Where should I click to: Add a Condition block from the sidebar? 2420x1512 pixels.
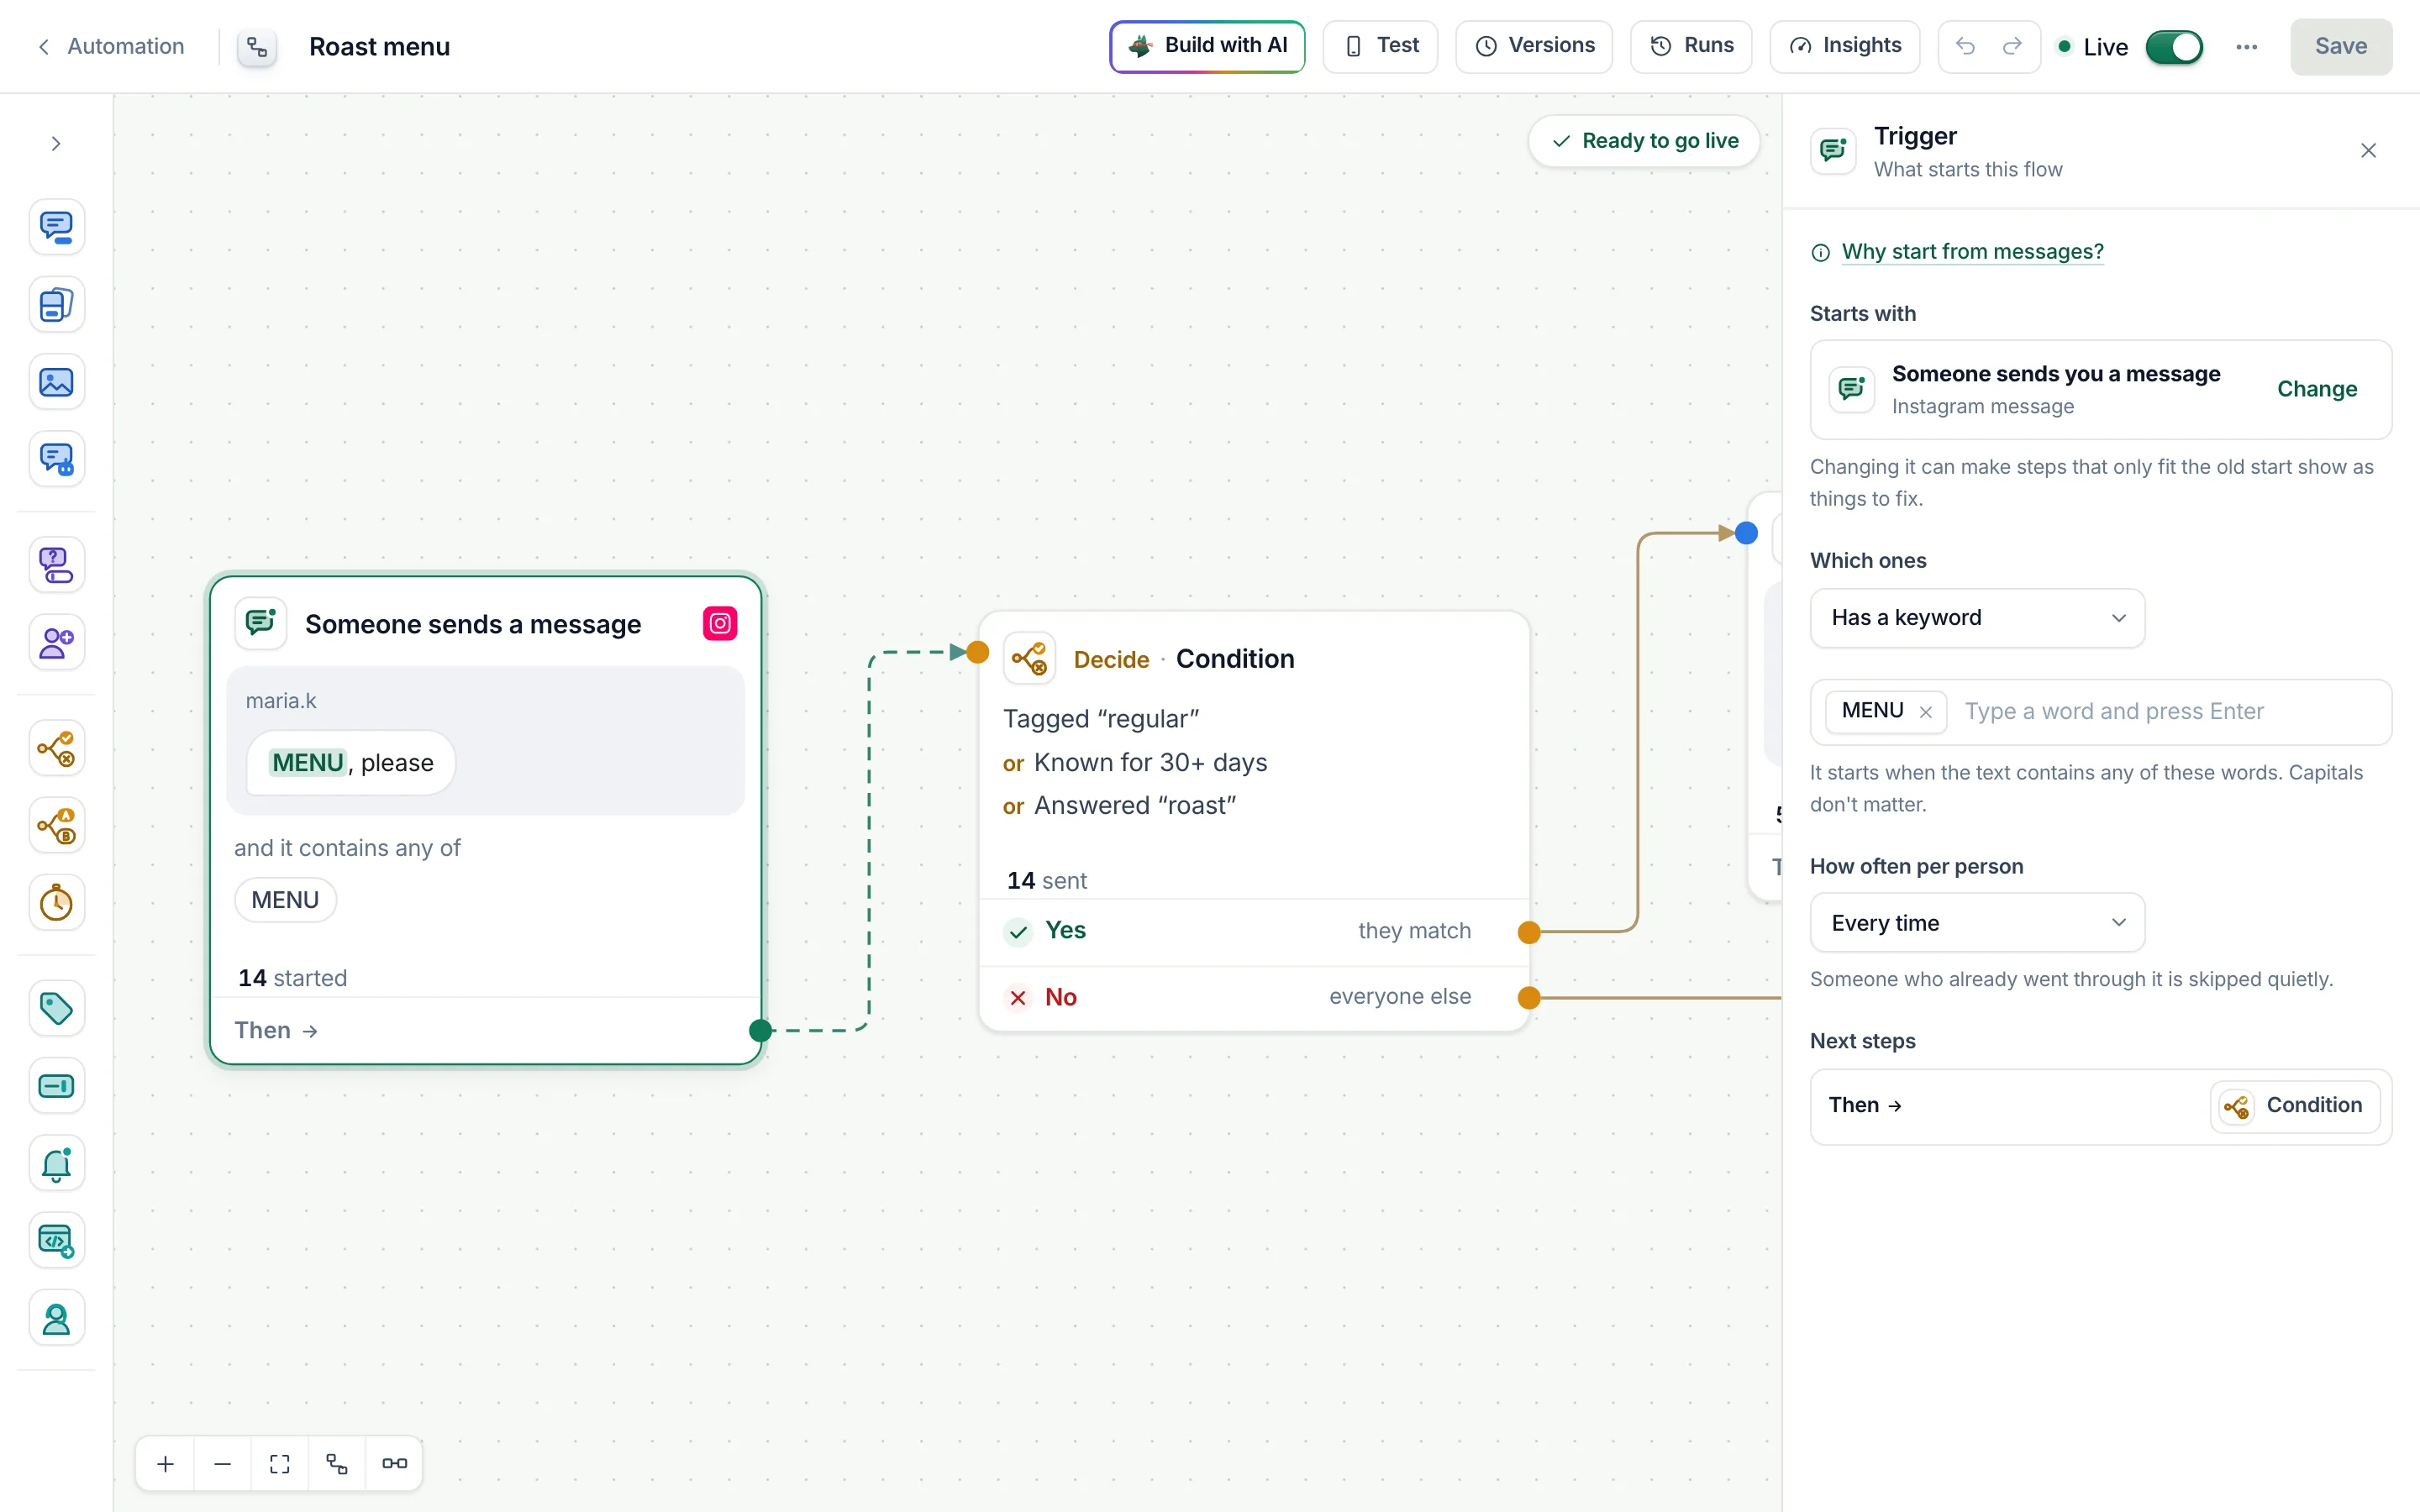[56, 748]
